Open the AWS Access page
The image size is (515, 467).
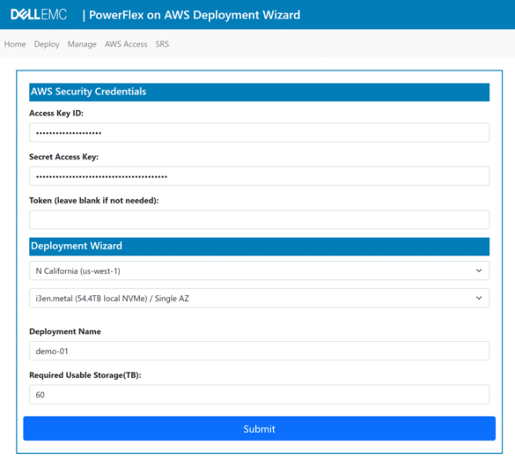pyautogui.click(x=126, y=44)
